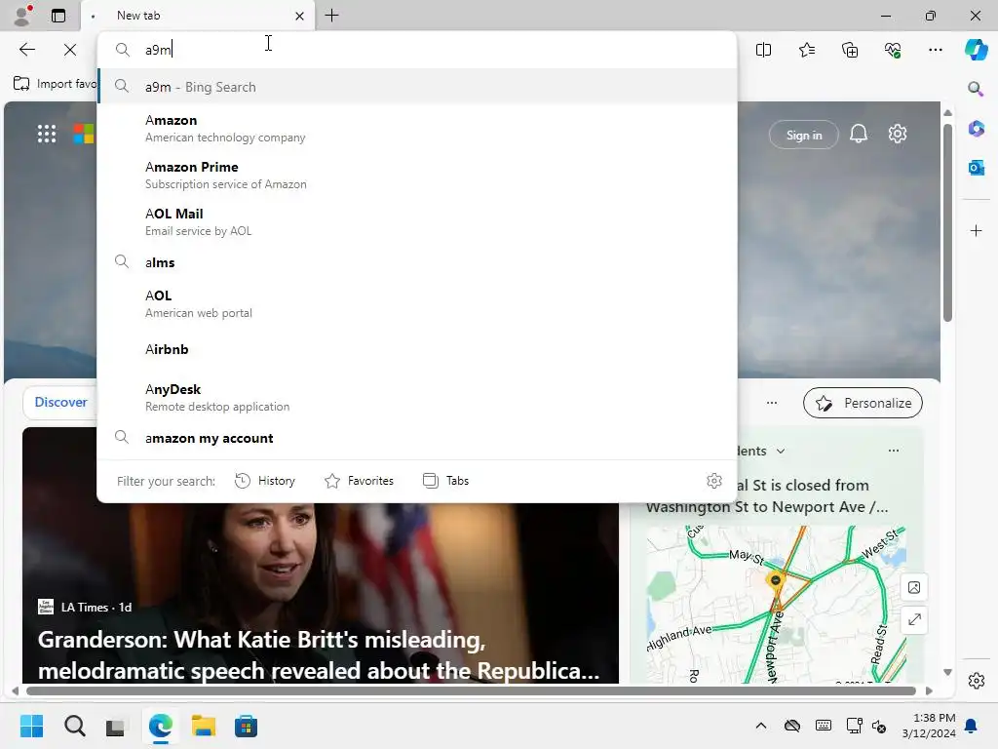Open Browser essentials heart icon
Screen dimensions: 998x749
tap(893, 50)
